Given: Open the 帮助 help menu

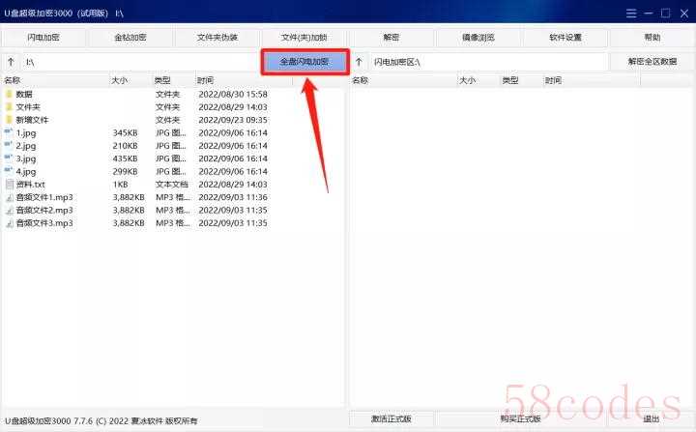Looking at the screenshot, I should pyautogui.click(x=652, y=38).
